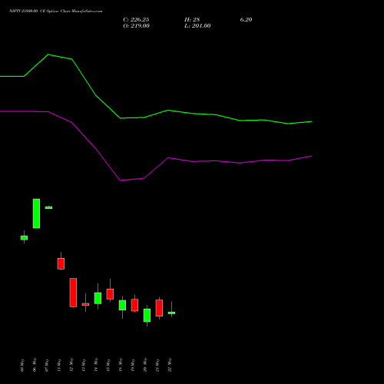Click the 18 May date label
The width and height of the screenshot is (384, 384).
point(121,365)
